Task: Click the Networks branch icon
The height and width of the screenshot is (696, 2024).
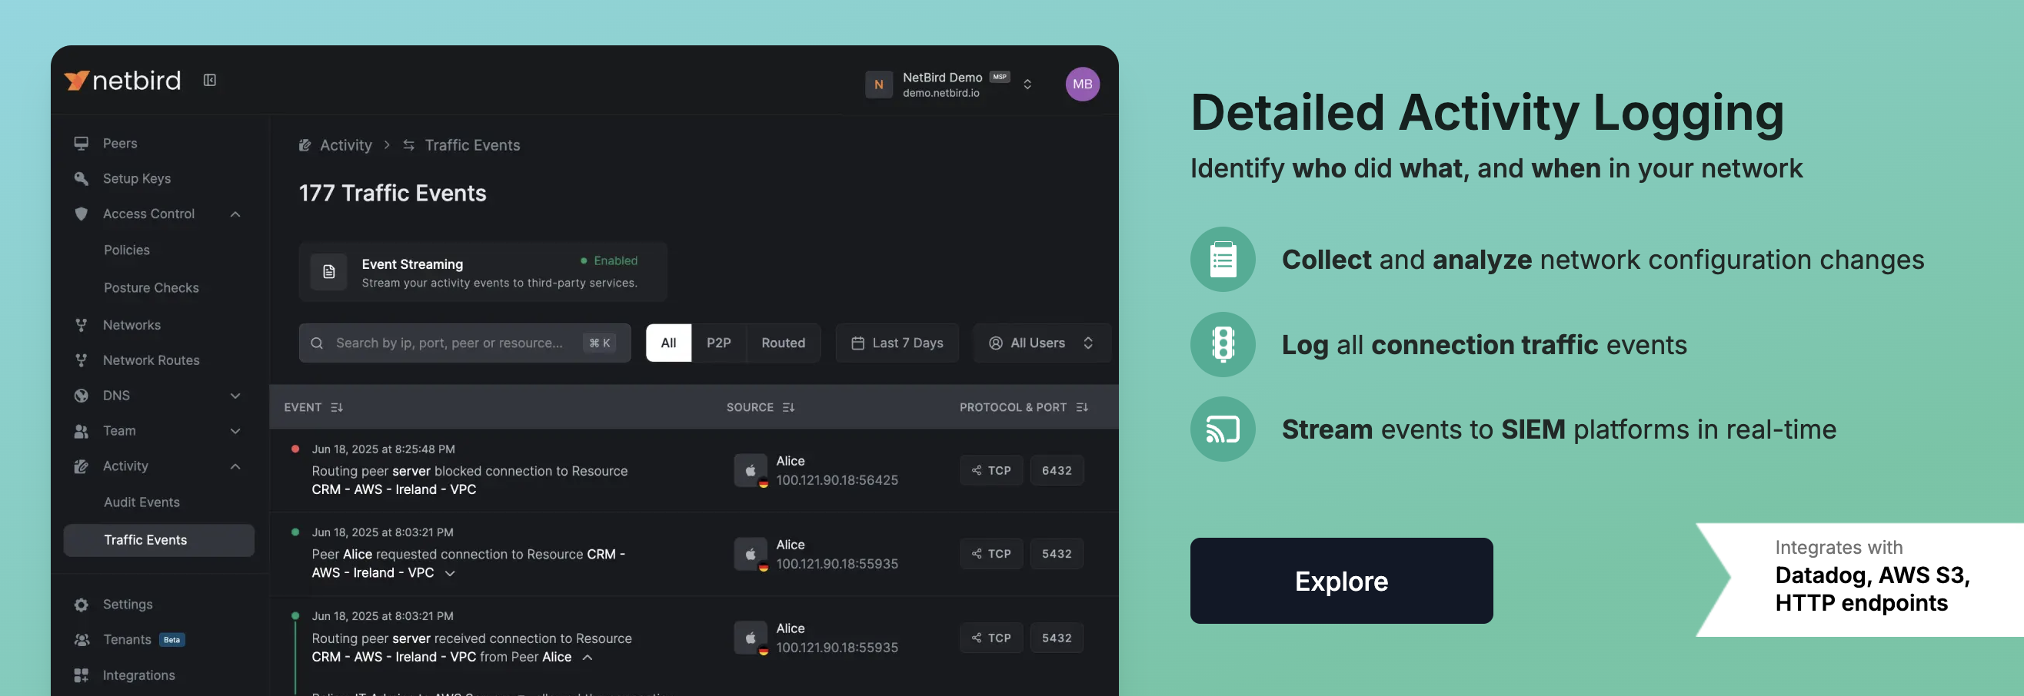Action: tap(81, 325)
